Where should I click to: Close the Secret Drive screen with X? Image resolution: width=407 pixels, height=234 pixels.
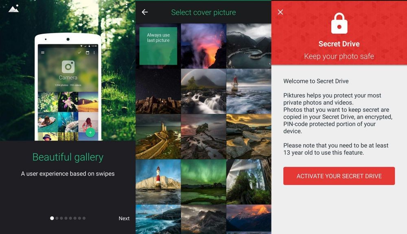pyautogui.click(x=280, y=12)
